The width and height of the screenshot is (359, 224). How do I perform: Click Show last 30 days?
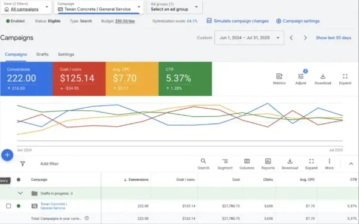coord(333,38)
